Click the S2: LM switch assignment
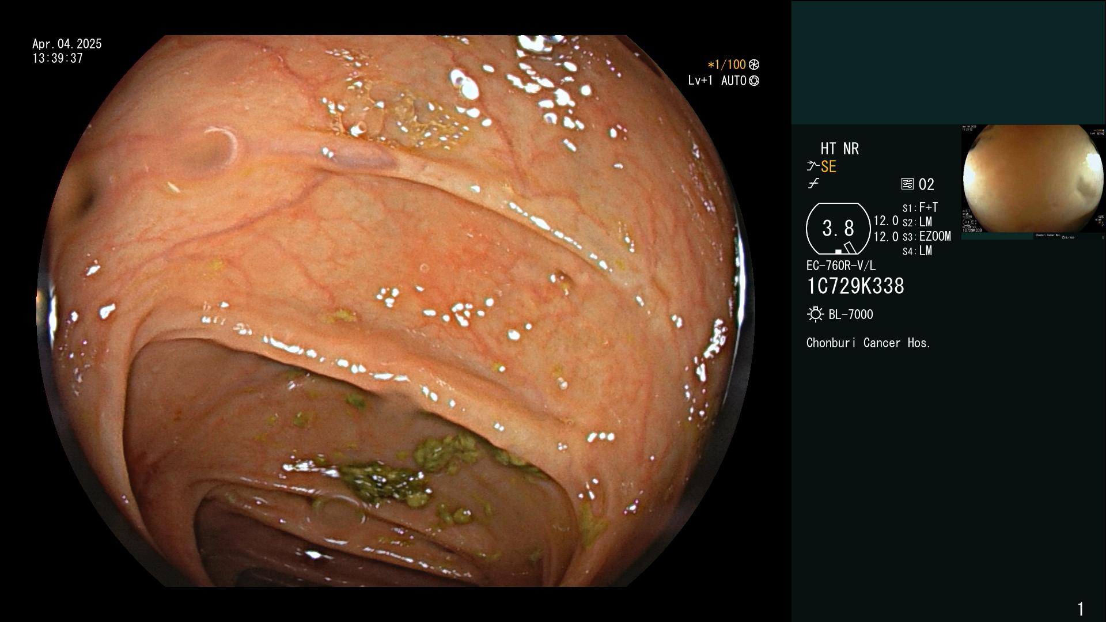This screenshot has height=622, width=1106. click(x=917, y=222)
